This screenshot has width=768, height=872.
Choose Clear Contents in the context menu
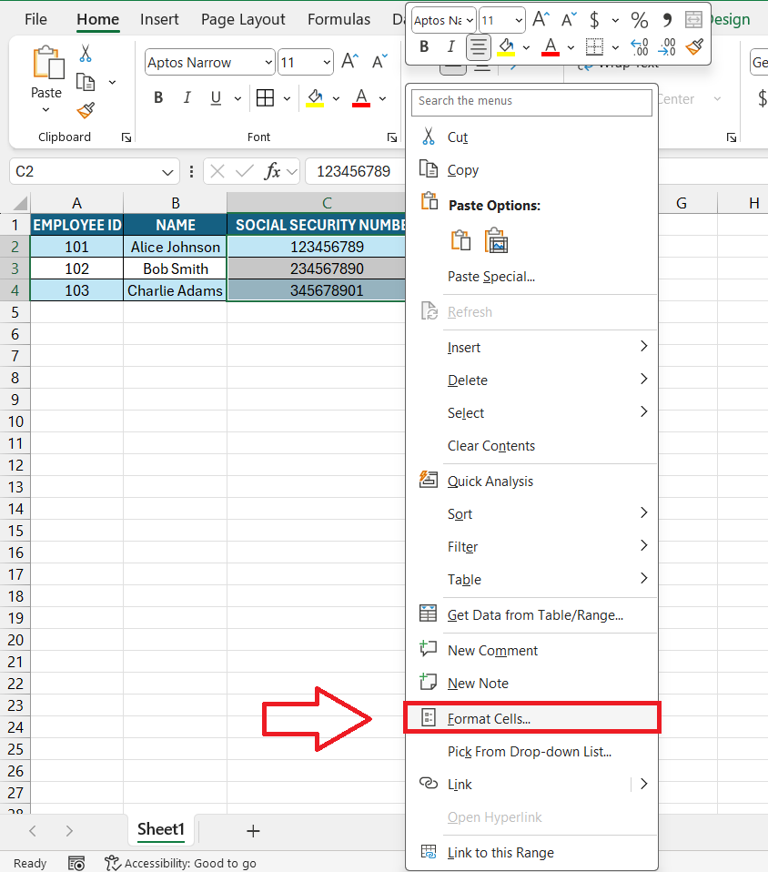tap(491, 446)
